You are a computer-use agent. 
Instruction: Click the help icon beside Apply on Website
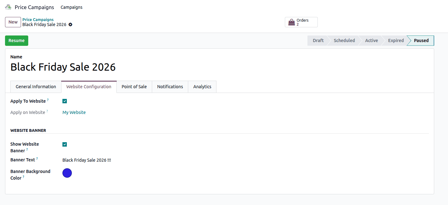(47, 111)
